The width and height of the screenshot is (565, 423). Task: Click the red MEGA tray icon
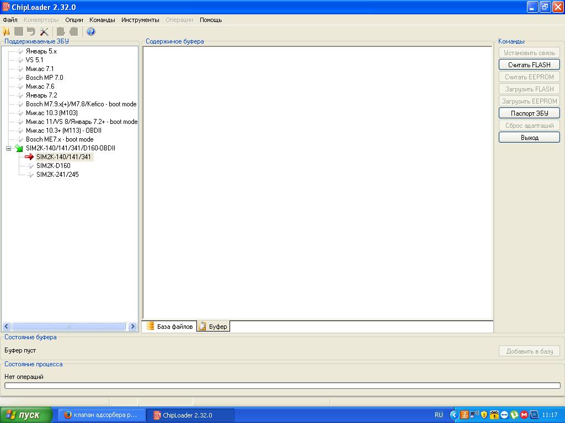[x=524, y=415]
